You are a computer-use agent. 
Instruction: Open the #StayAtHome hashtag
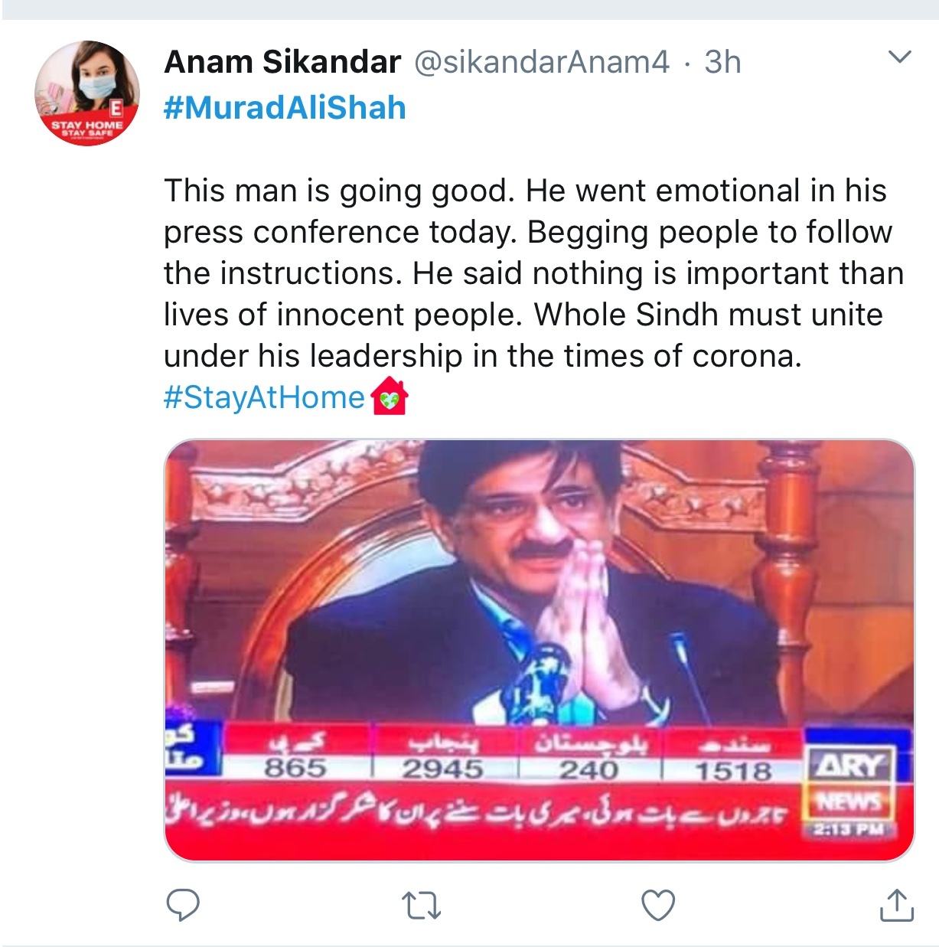(264, 397)
